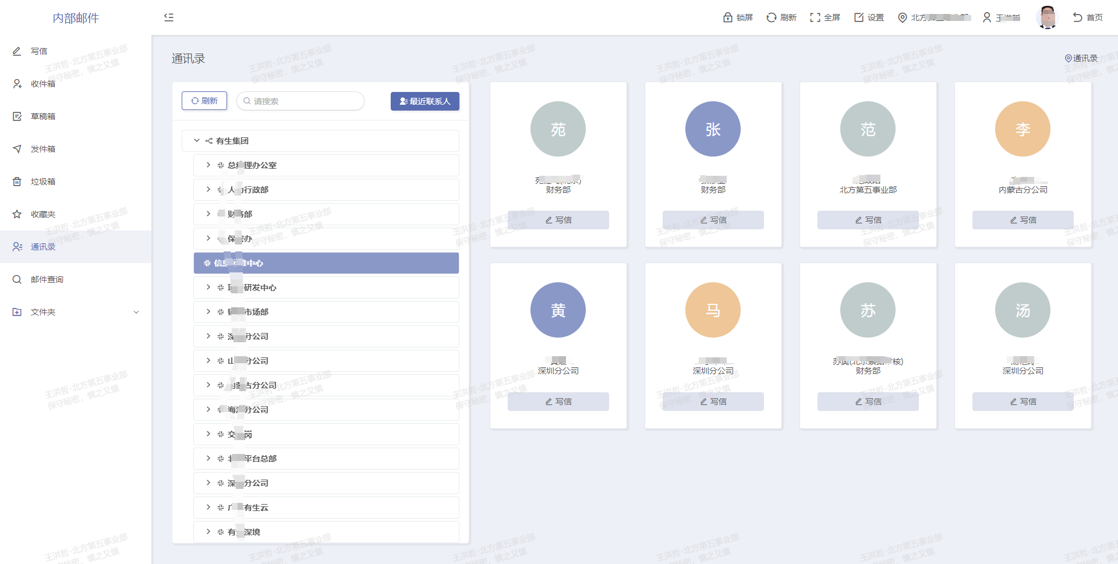
Task: Click 写信 on the 张 card
Action: tap(713, 220)
